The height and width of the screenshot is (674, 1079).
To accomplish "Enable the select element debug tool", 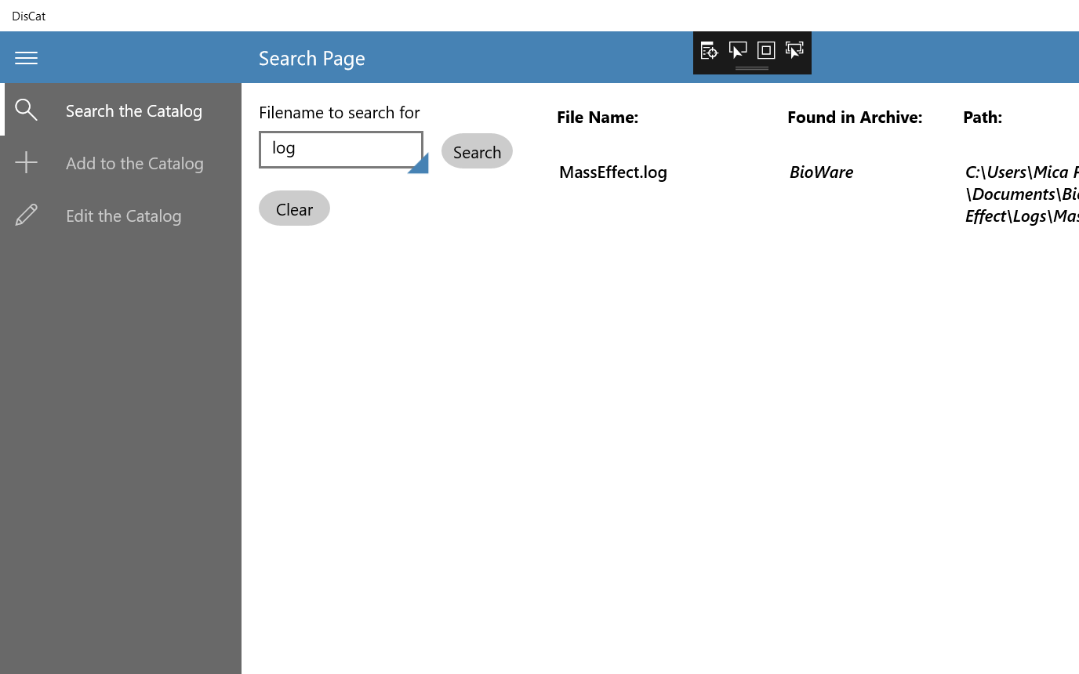I will [x=738, y=50].
